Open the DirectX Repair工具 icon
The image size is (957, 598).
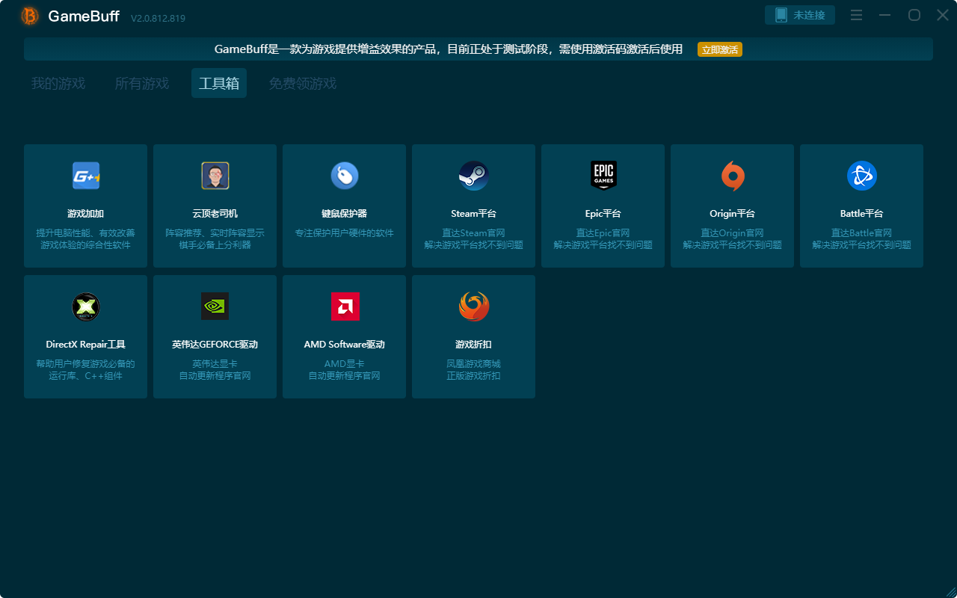[x=85, y=306]
